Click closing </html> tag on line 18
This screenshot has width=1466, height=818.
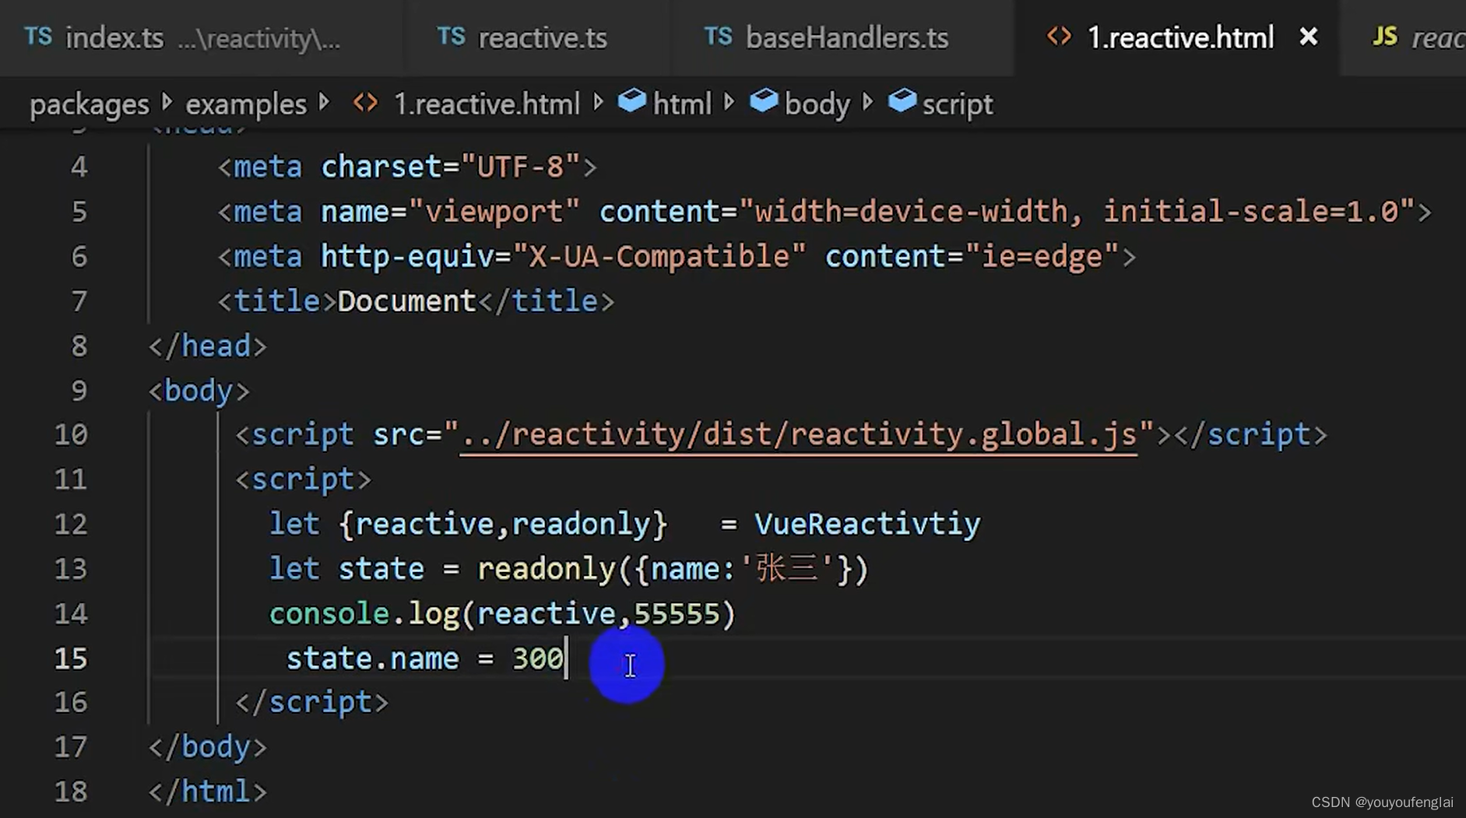208,792
